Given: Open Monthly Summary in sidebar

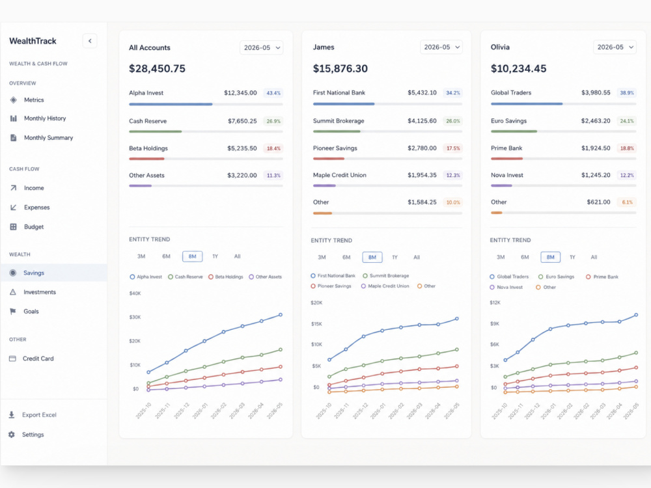Looking at the screenshot, I should (x=48, y=138).
